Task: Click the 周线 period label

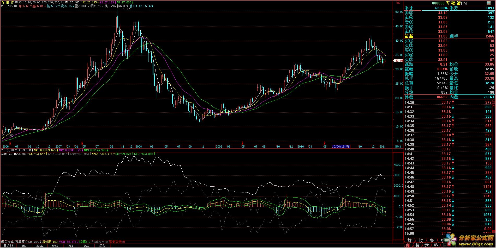Action: point(398,147)
